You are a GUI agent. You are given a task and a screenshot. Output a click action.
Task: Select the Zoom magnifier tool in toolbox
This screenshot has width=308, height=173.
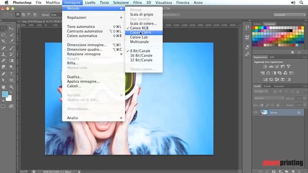point(12,86)
